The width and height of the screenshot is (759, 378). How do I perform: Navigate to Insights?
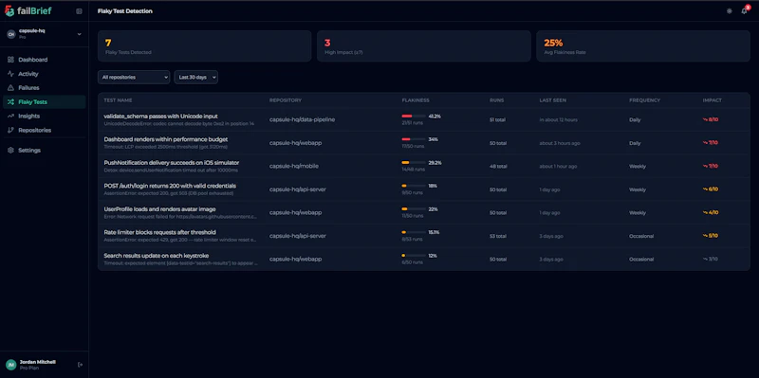(44, 116)
